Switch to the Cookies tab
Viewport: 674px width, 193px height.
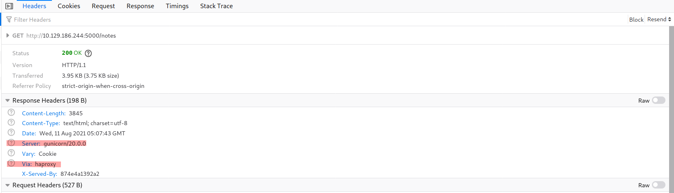(69, 6)
